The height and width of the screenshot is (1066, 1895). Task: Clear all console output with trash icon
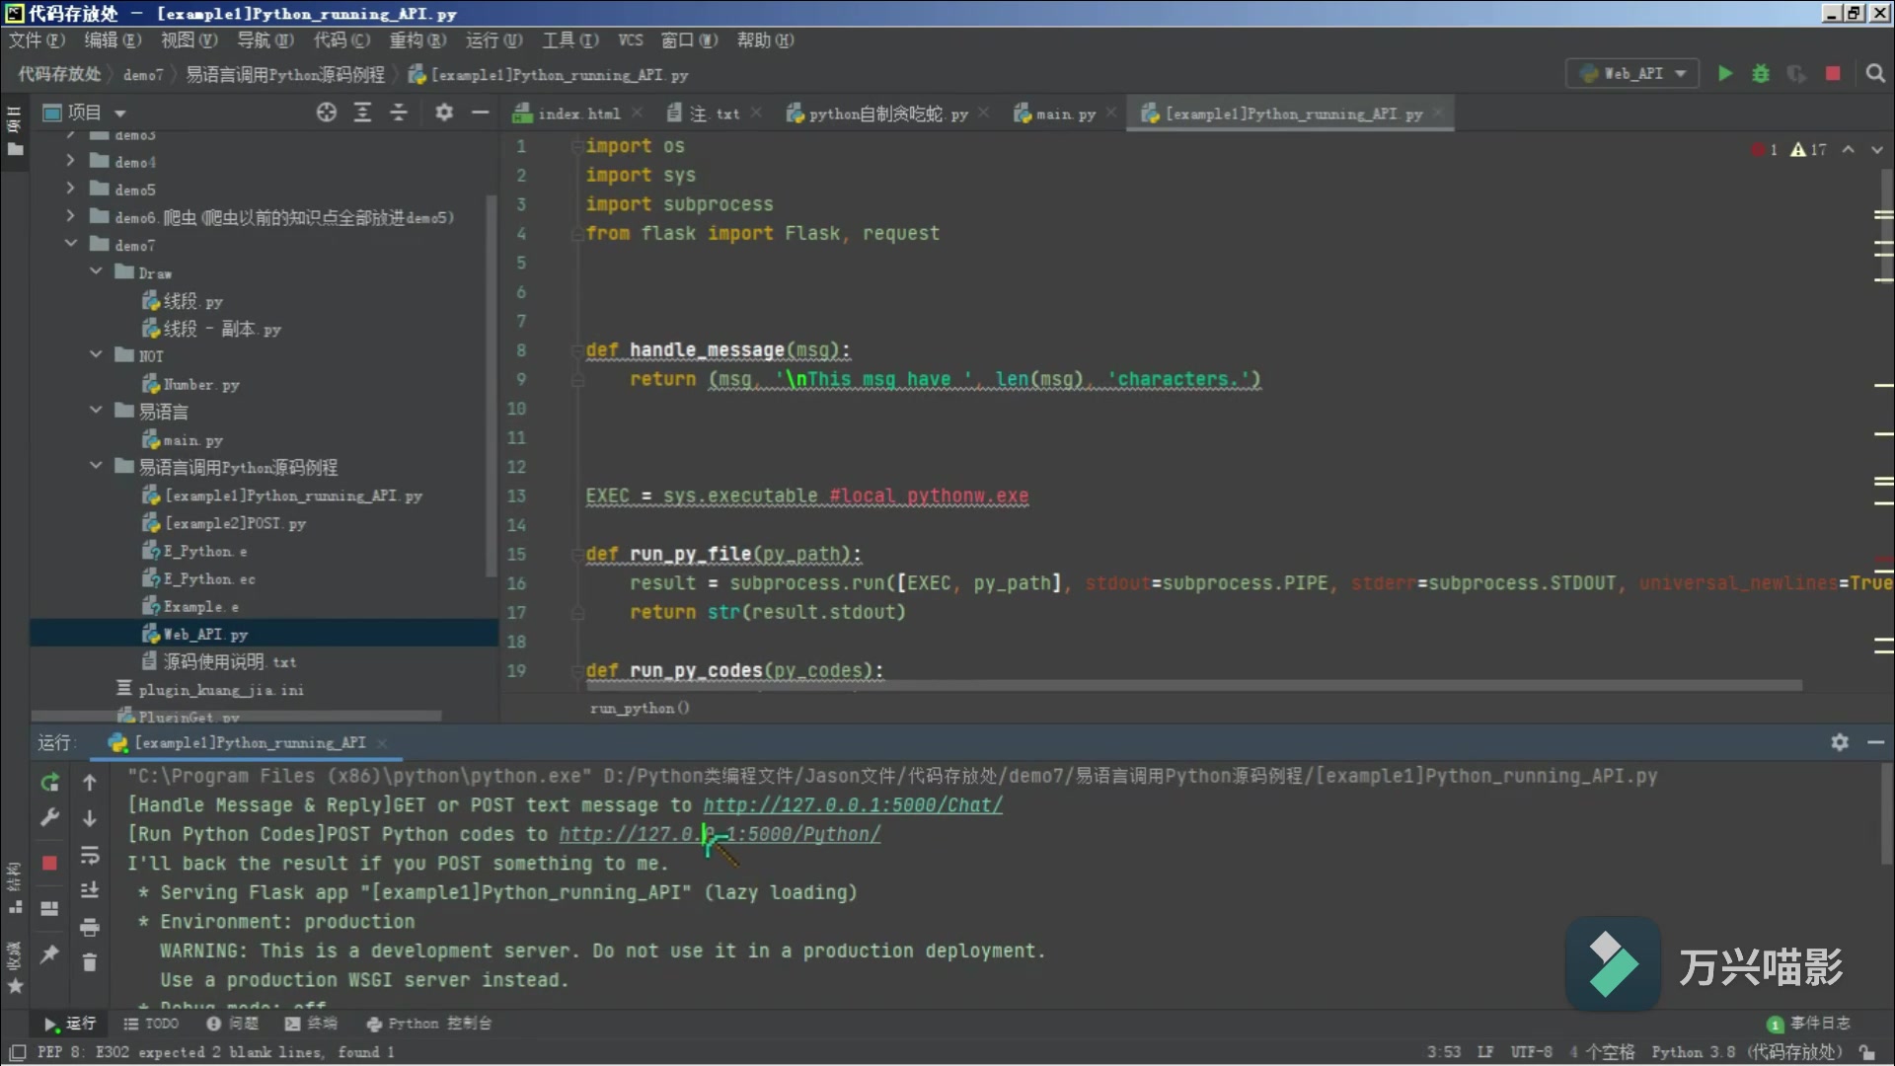pyautogui.click(x=89, y=962)
